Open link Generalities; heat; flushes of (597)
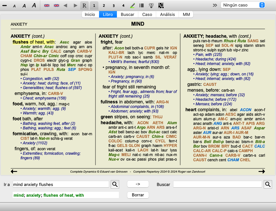Image resolution: width=276 pixels, height=211 pixels. click(x=52, y=88)
